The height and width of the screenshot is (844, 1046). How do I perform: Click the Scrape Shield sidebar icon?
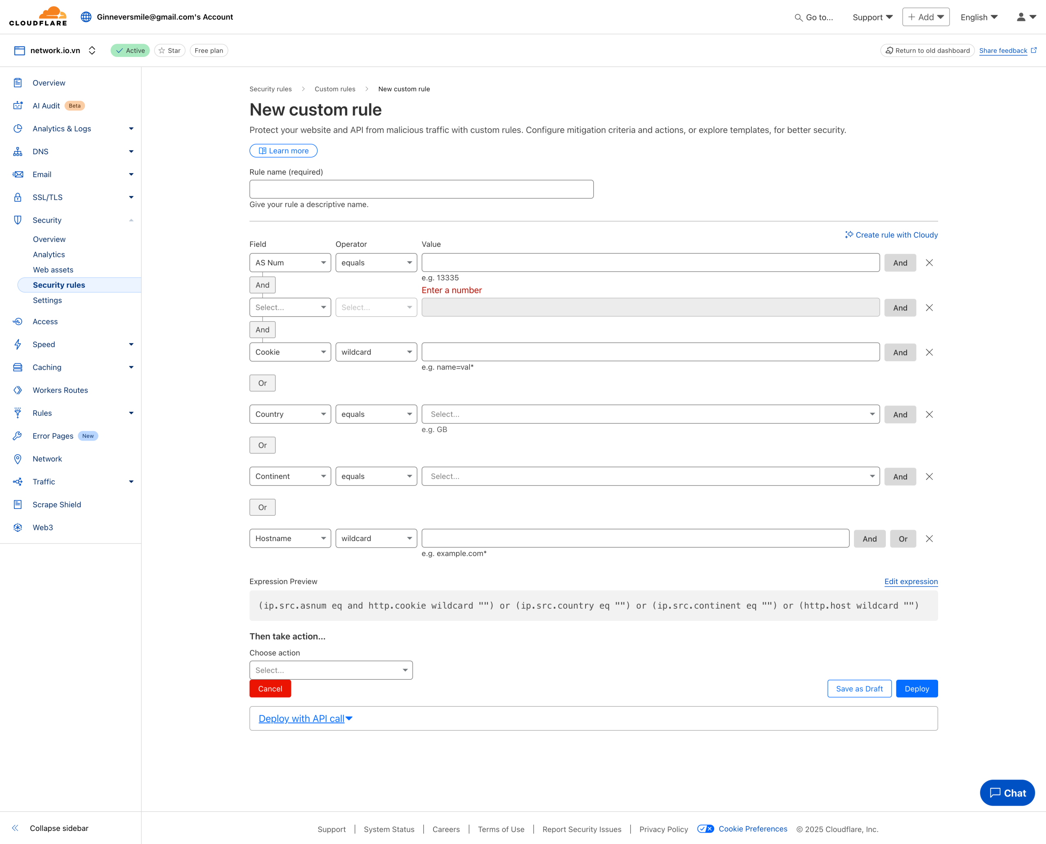(x=18, y=504)
